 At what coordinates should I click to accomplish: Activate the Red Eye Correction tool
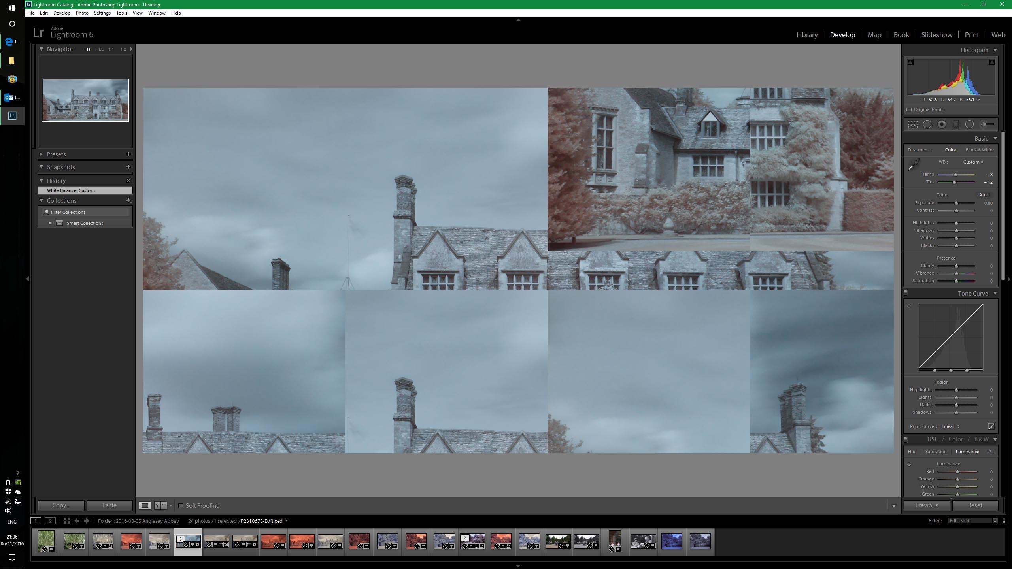click(942, 124)
